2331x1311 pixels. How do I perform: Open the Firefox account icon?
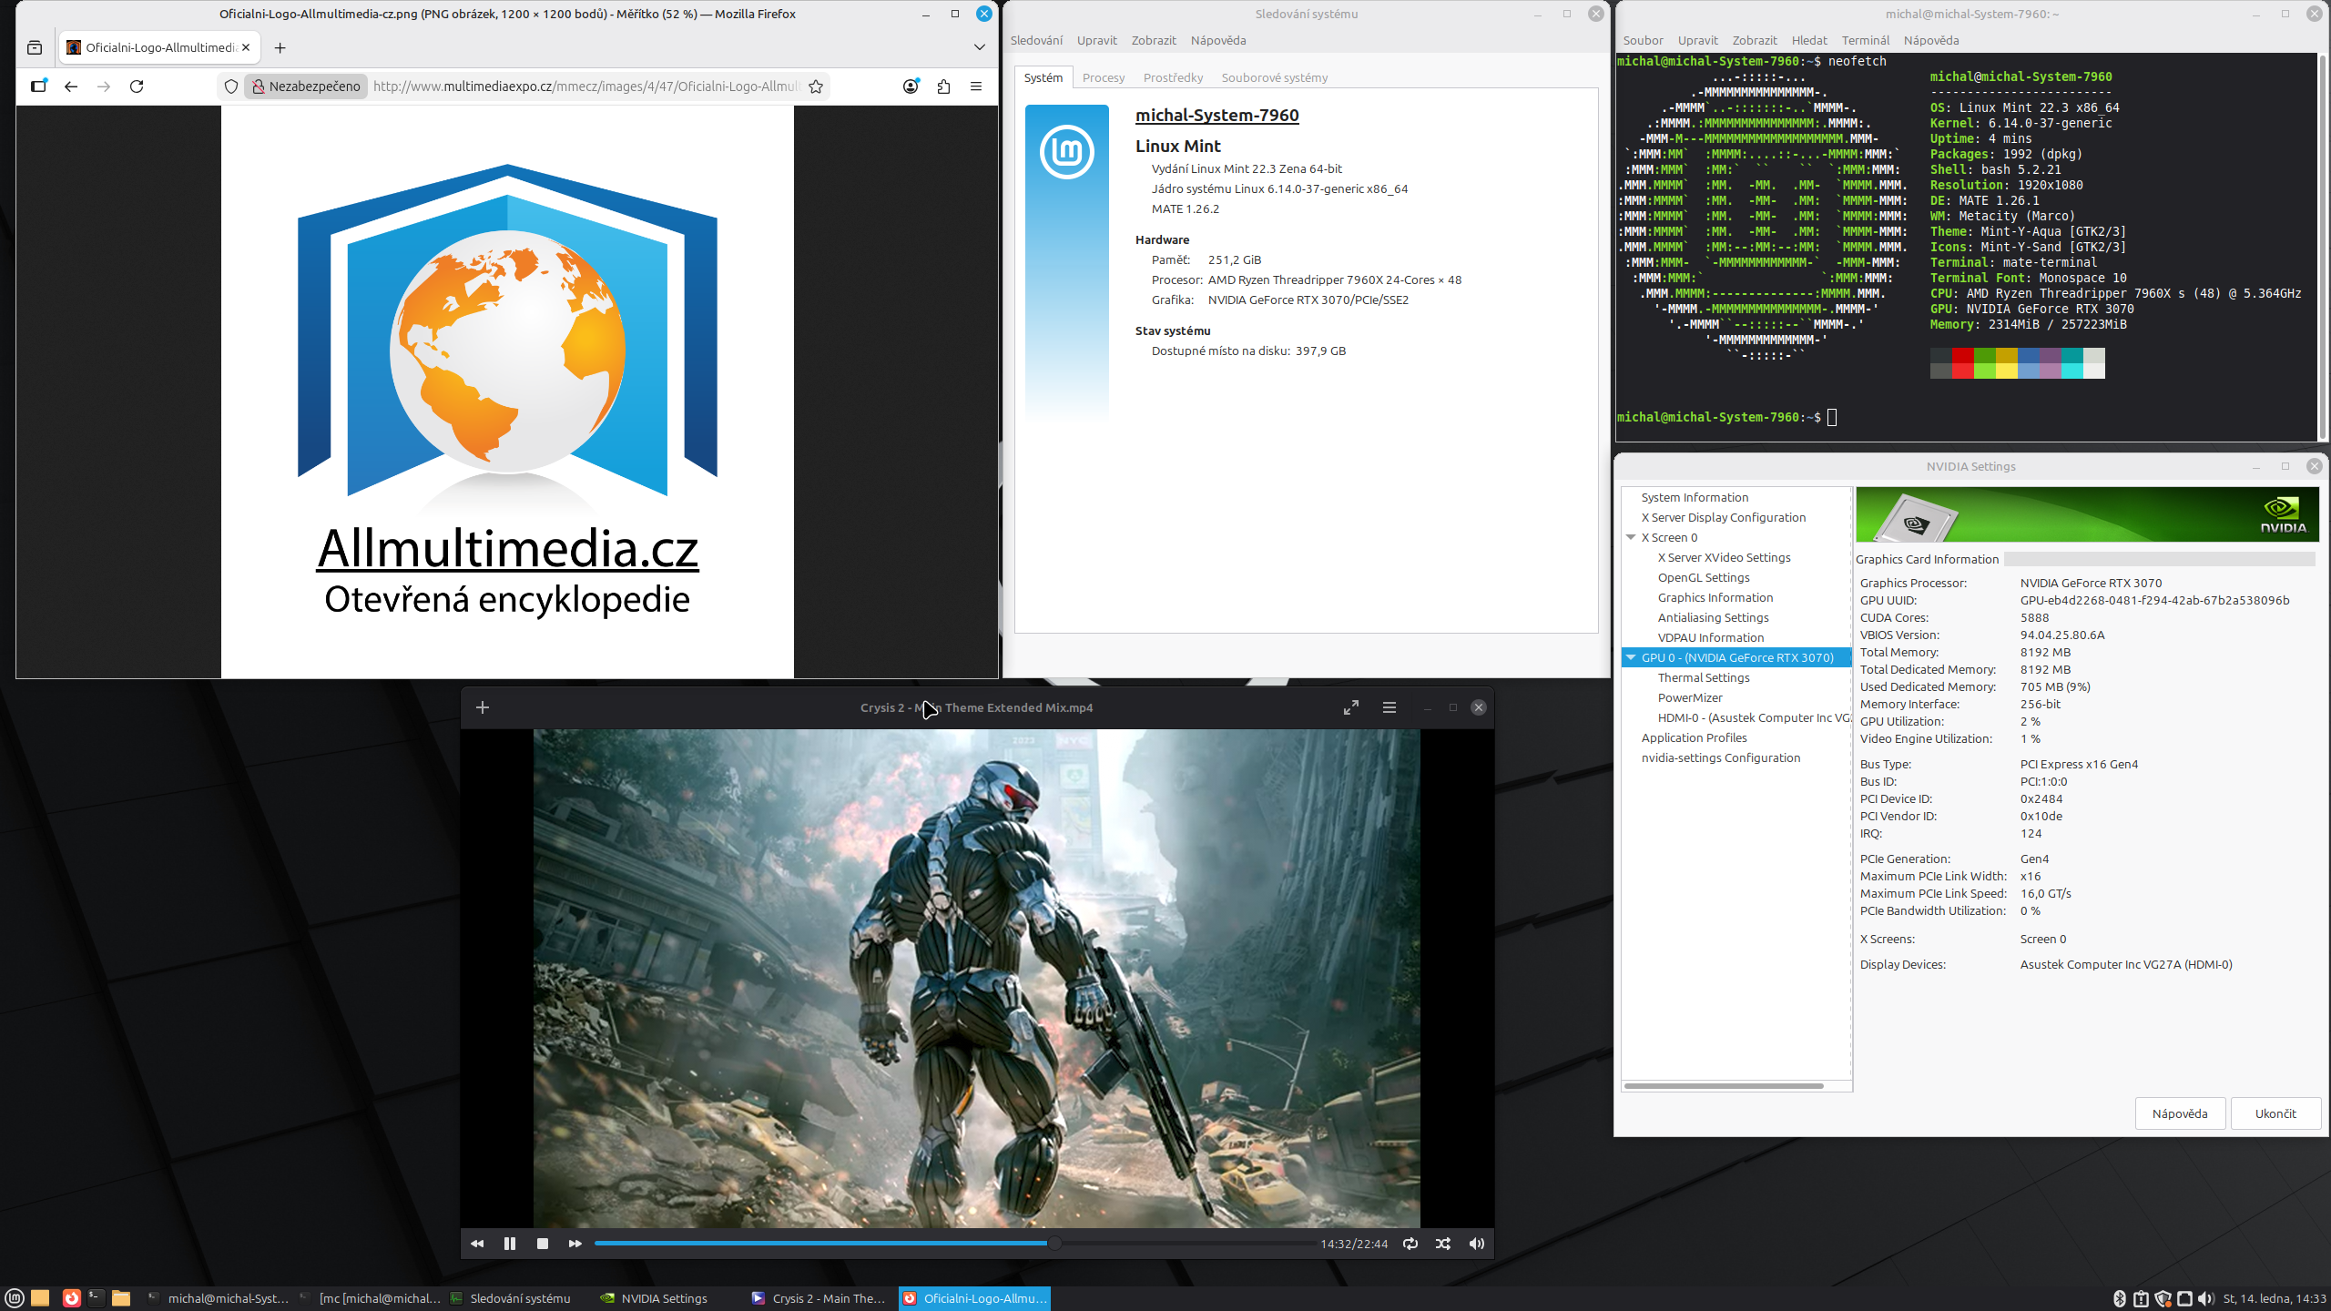(x=911, y=86)
